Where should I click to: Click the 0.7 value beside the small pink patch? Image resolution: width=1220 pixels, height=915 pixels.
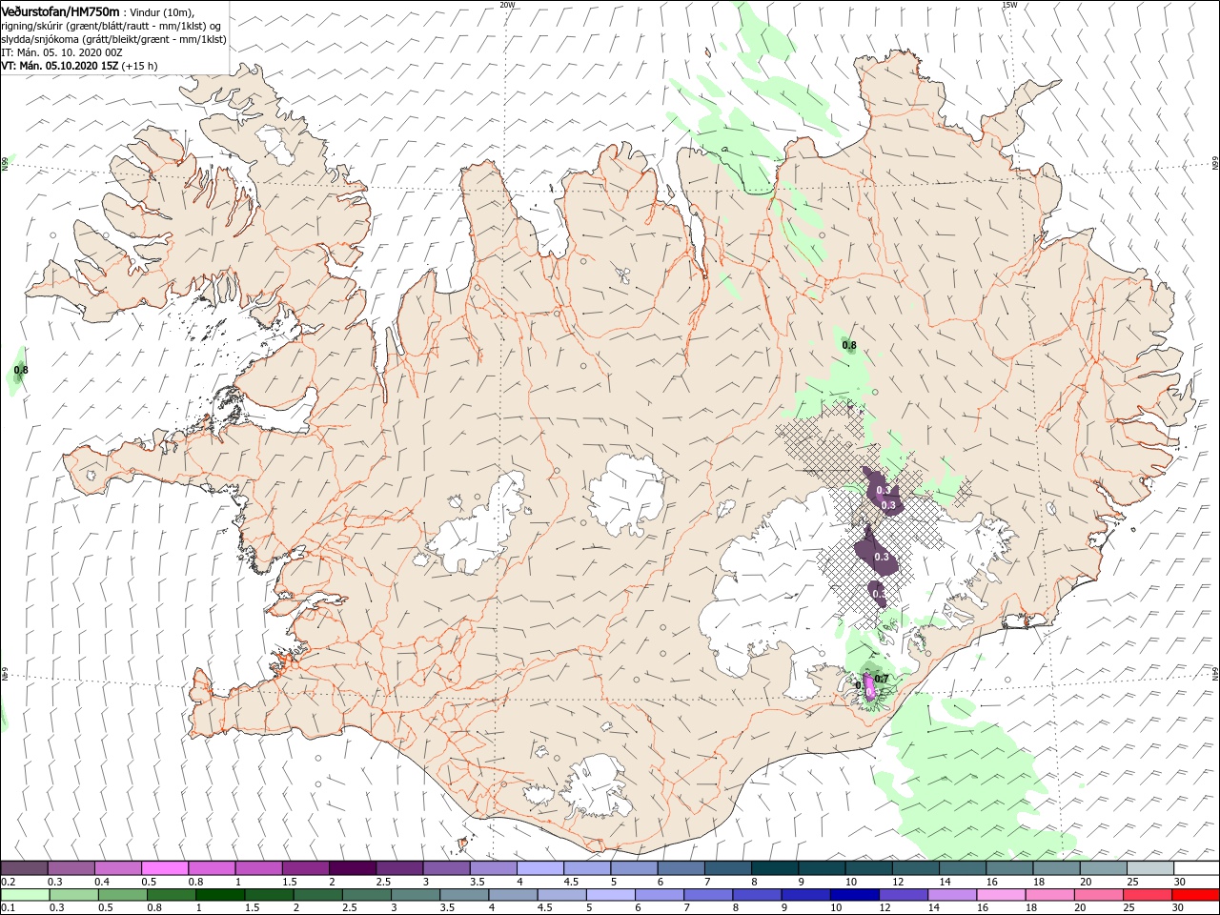pos(882,680)
